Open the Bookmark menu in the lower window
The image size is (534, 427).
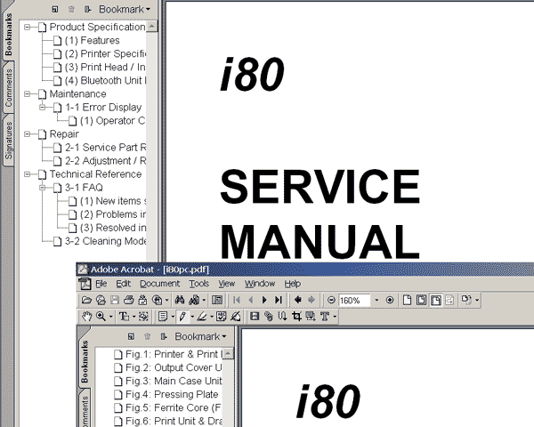[x=200, y=336]
